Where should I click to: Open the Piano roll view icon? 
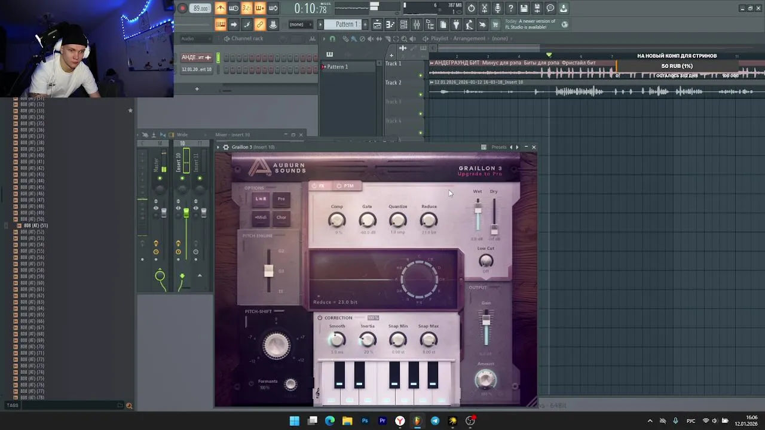[390, 24]
